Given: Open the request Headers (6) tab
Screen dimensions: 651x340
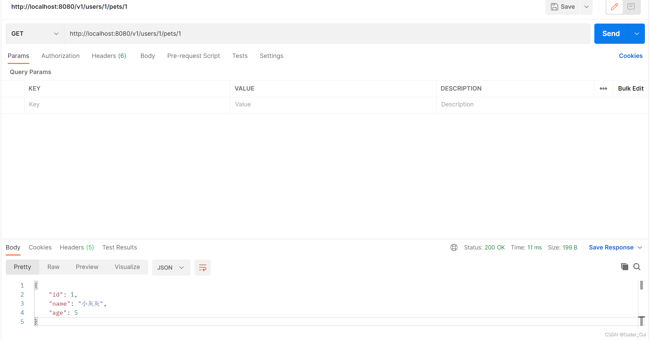Looking at the screenshot, I should tap(109, 56).
